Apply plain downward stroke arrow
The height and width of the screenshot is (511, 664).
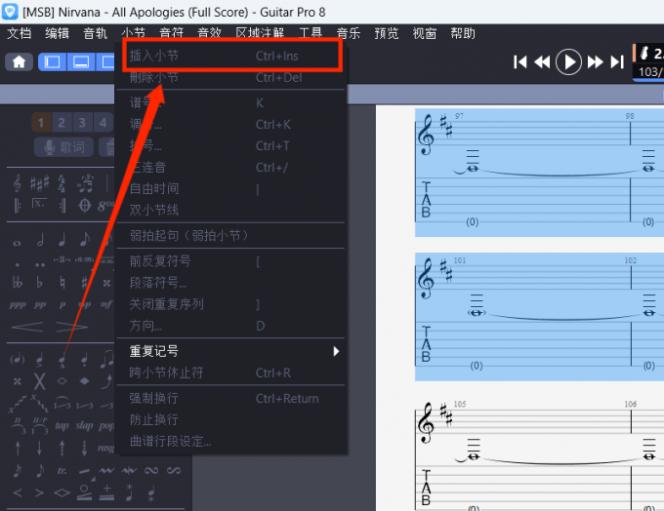pos(39,448)
